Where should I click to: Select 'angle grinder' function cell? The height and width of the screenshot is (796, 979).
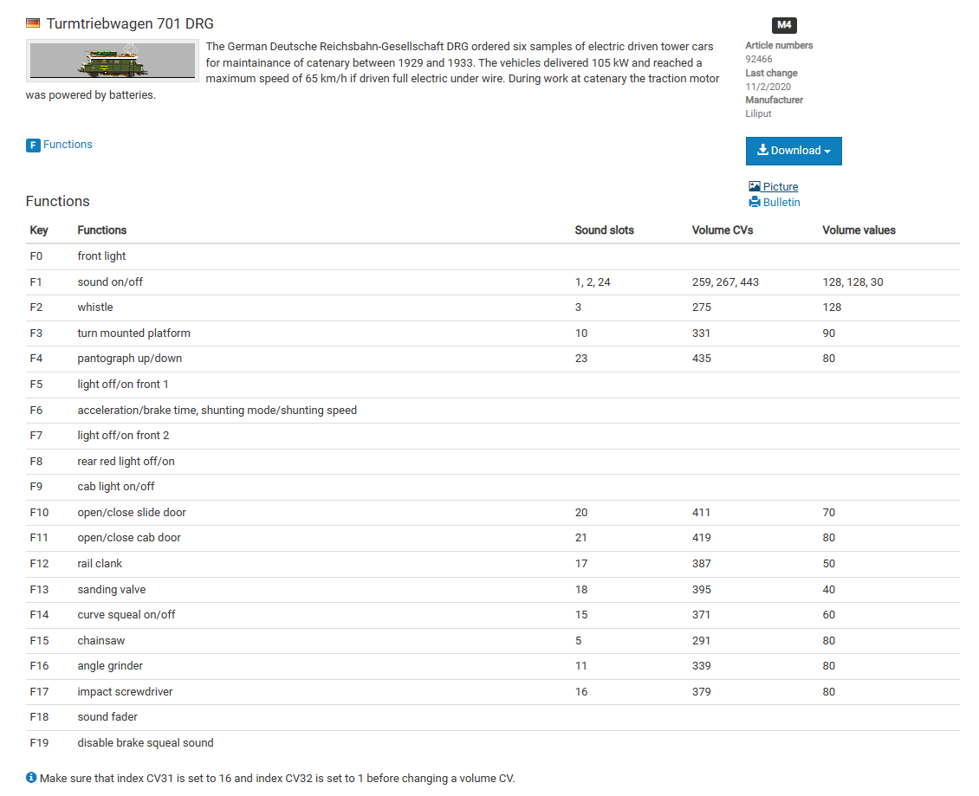tap(110, 666)
